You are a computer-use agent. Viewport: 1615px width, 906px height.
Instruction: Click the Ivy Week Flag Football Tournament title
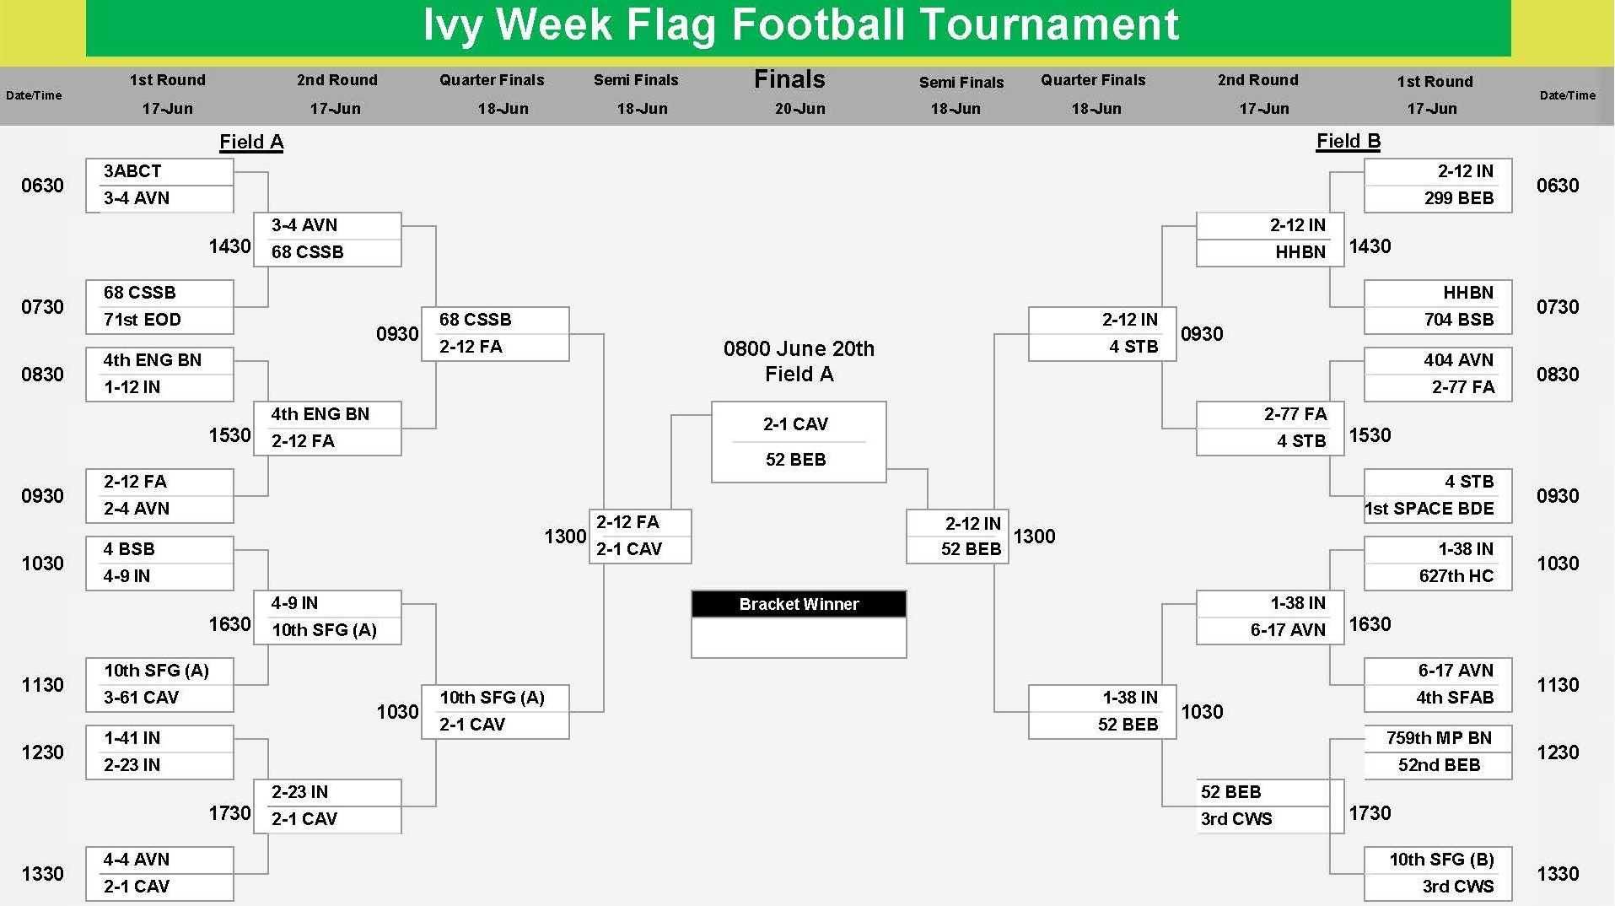pos(799,25)
